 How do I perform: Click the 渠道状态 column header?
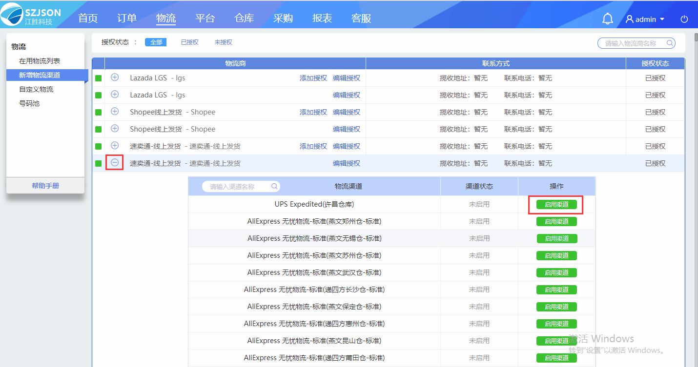(479, 186)
